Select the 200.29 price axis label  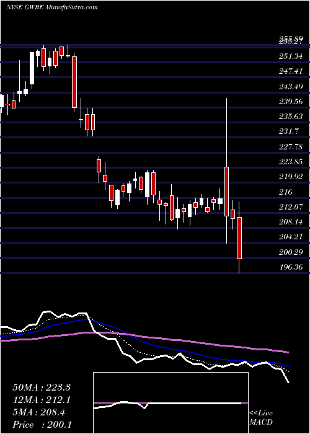coord(291,252)
